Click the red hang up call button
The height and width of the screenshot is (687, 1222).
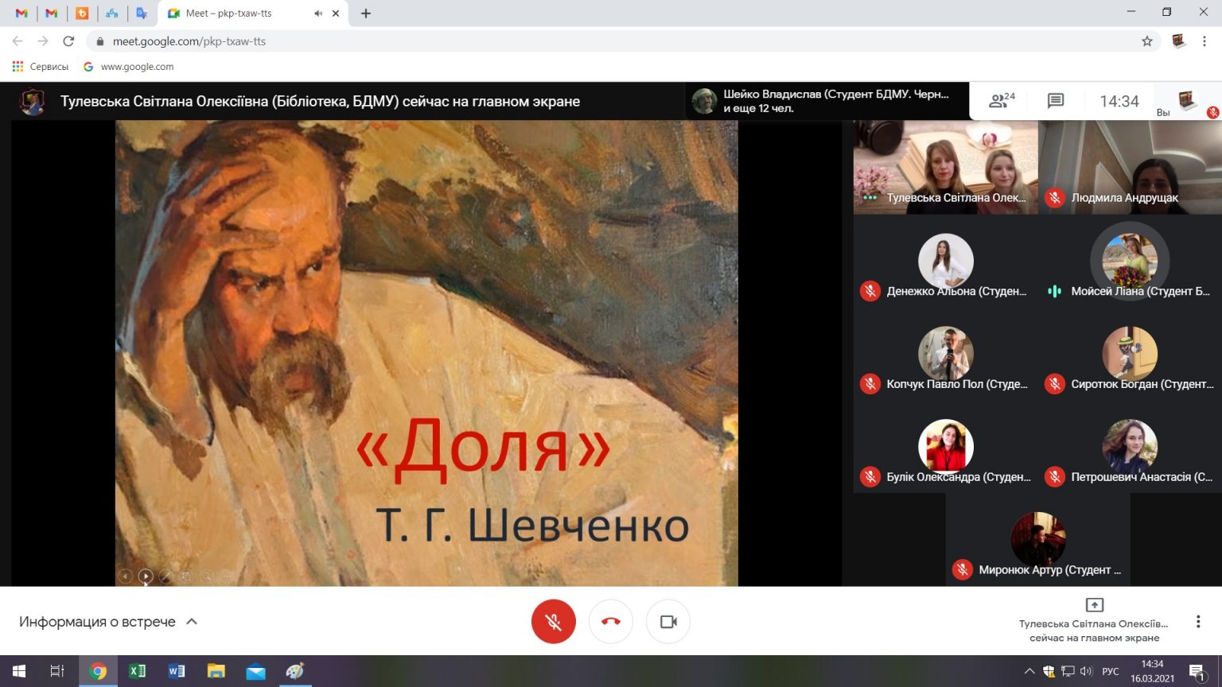611,622
